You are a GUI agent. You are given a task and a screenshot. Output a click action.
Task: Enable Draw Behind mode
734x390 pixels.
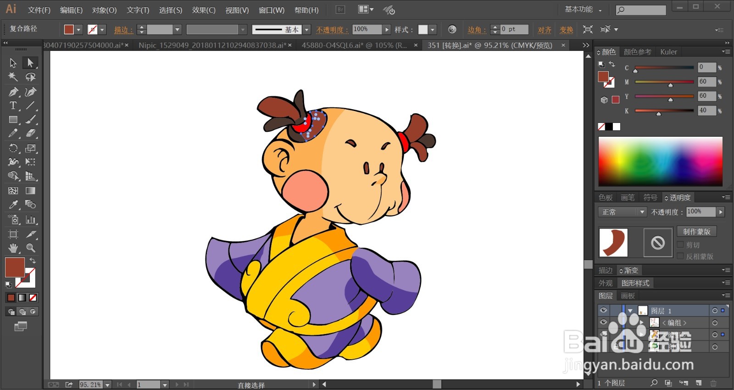pos(22,312)
